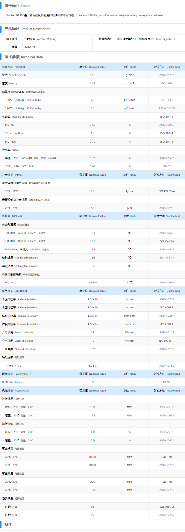Click the ISO 11357-3 melting temperature link
The height and width of the screenshot is (532, 185).
click(166, 258)
